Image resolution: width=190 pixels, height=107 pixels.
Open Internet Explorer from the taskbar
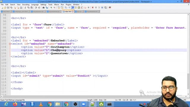click(x=6, y=104)
